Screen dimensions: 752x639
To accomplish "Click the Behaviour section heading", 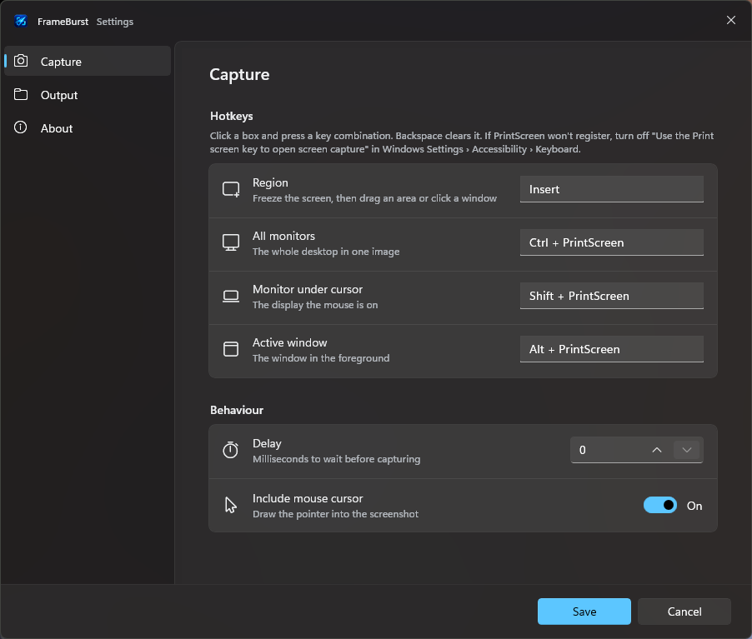I will click(x=237, y=410).
